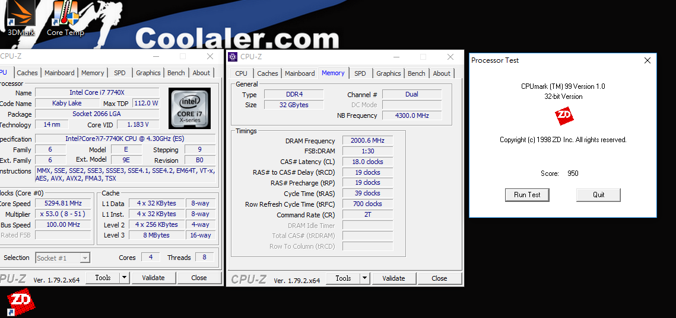This screenshot has width=676, height=318.
Task: Click Run Test in Processor Test window
Action: tap(527, 194)
